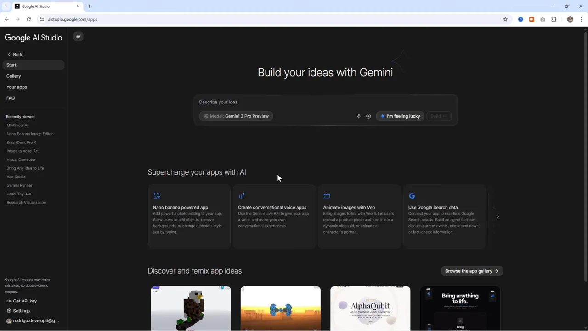The width and height of the screenshot is (588, 331).
Task: Open the add attachment plus icon
Action: 368,116
